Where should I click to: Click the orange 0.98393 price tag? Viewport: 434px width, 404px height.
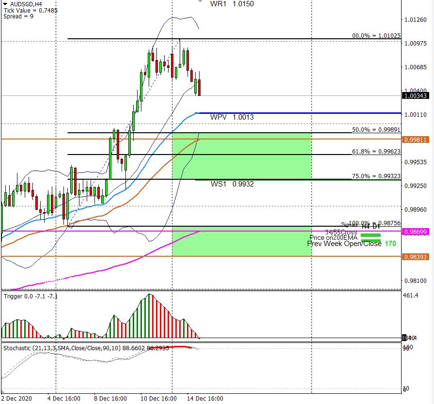point(415,257)
